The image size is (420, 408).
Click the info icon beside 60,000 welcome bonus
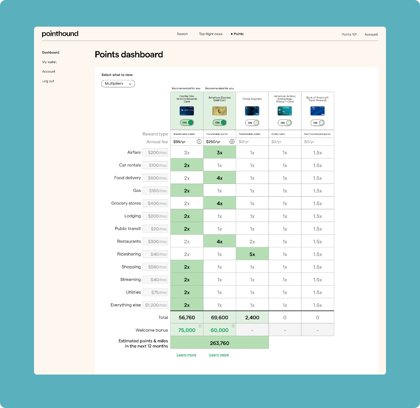pos(233,326)
